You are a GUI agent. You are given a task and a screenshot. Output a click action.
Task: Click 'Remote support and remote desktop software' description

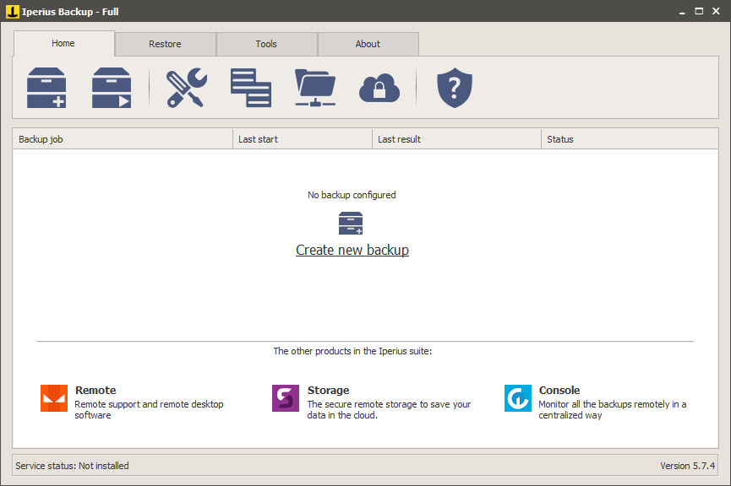150,410
